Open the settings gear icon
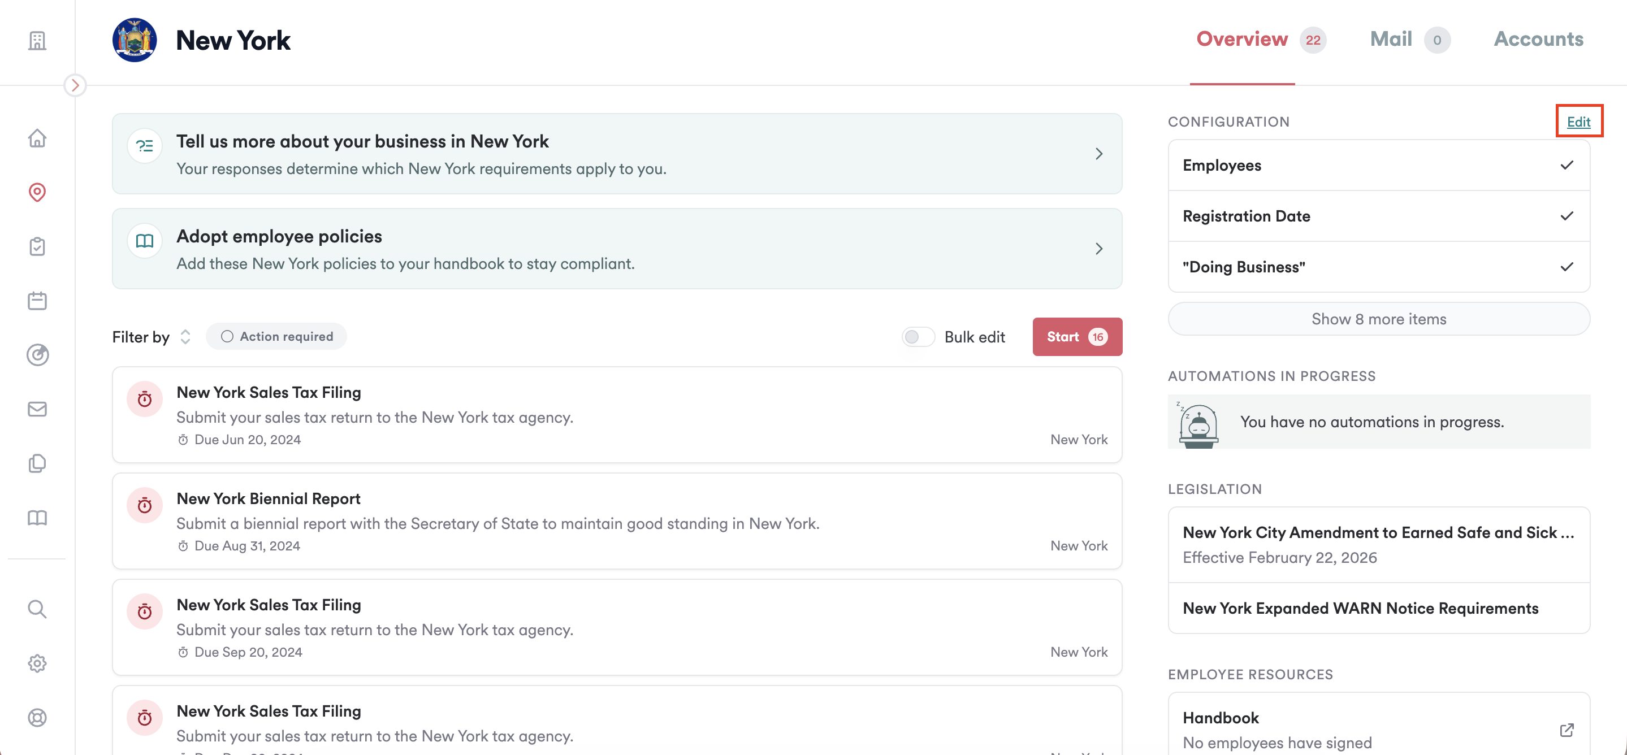The width and height of the screenshot is (1627, 755). coord(37,663)
